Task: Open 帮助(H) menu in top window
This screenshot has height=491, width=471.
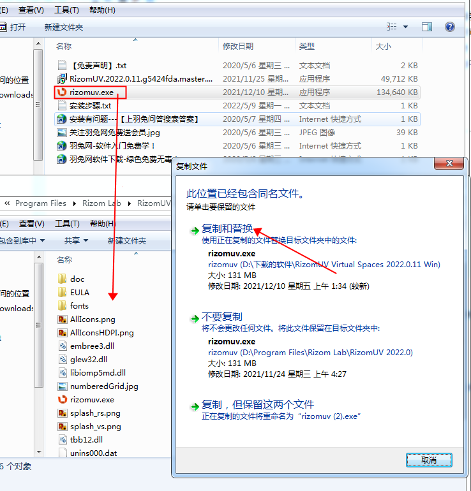Action: (102, 10)
